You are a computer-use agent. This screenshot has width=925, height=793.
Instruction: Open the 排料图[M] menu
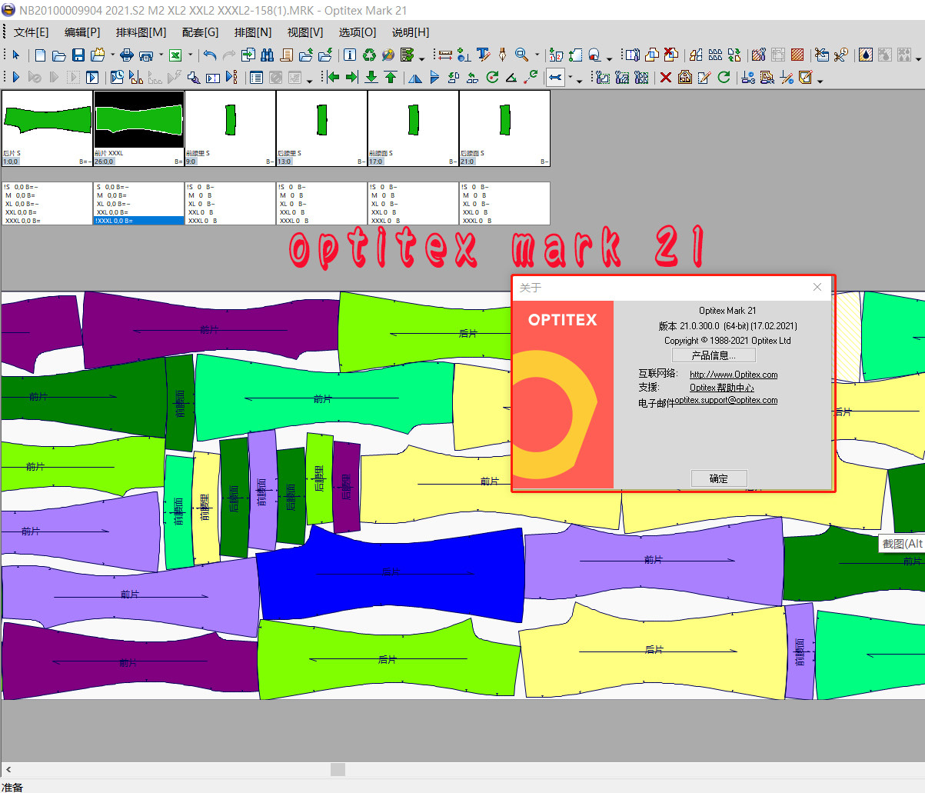[141, 32]
